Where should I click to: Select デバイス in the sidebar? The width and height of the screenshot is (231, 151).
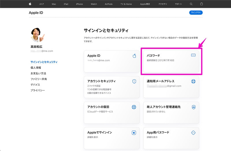point(35,85)
